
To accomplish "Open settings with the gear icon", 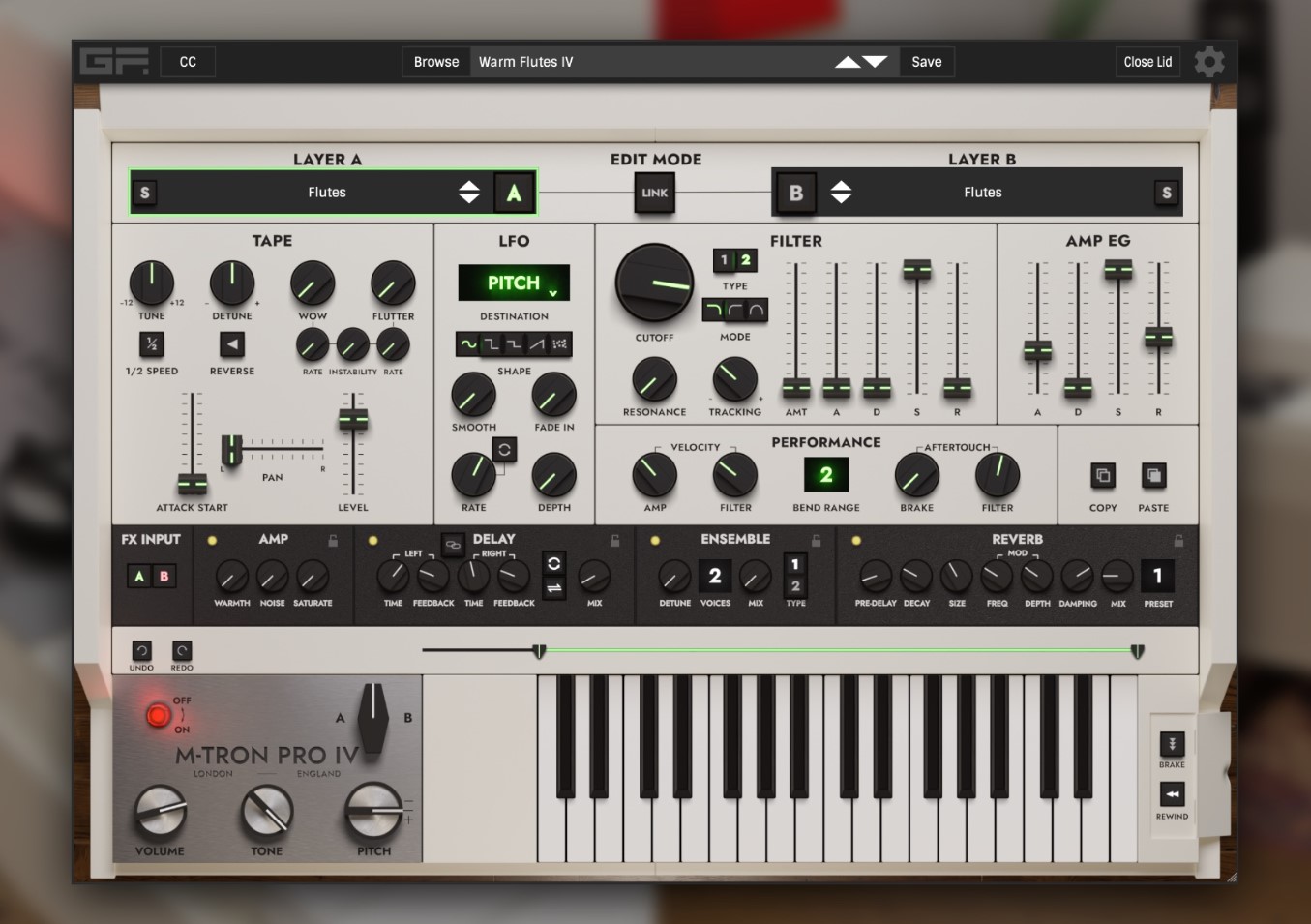I will point(1209,62).
